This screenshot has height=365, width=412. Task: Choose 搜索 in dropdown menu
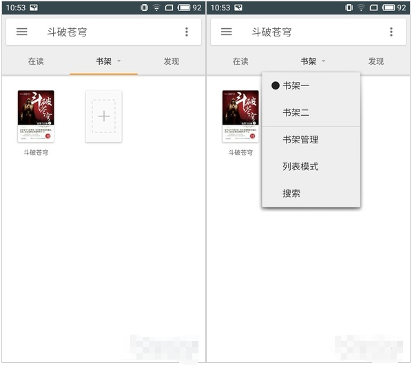coord(311,194)
